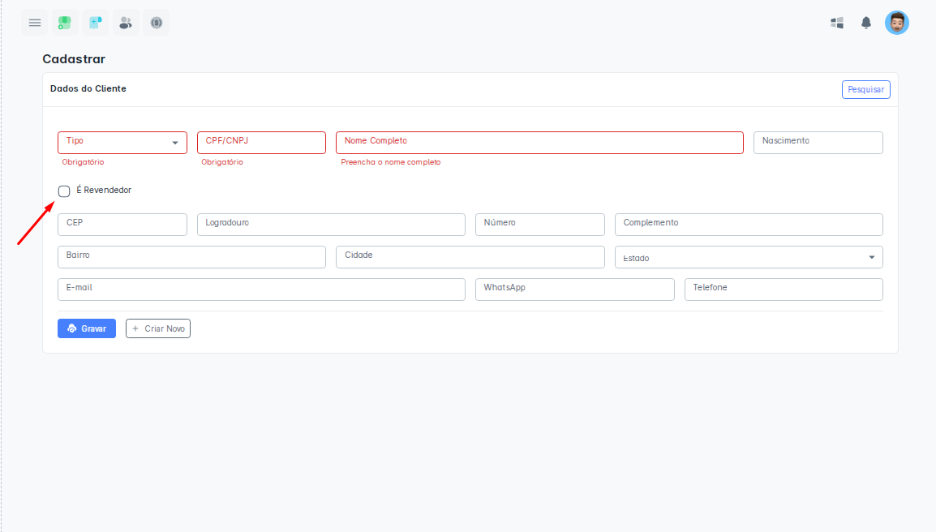Open the Estado dropdown list
The width and height of the screenshot is (936, 532).
point(749,257)
